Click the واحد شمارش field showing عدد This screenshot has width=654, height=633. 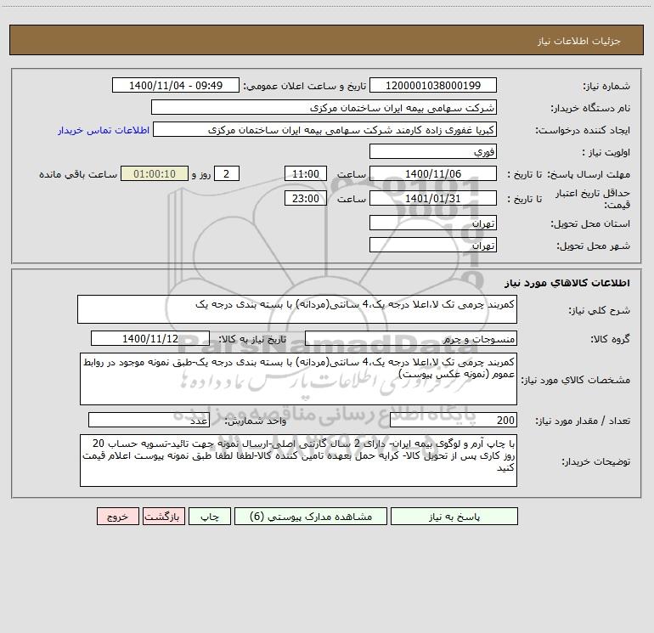tap(149, 421)
